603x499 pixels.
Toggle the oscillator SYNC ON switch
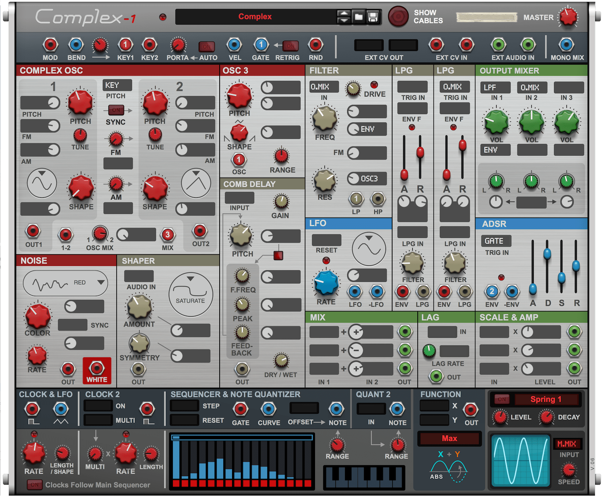[x=116, y=110]
